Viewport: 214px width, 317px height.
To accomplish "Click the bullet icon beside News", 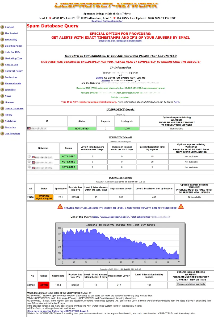I will [2, 96].
